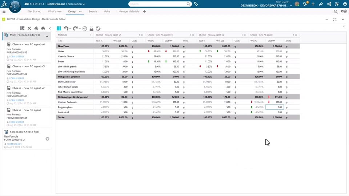Click the X remove icon in the left panel toolbar

29,28
